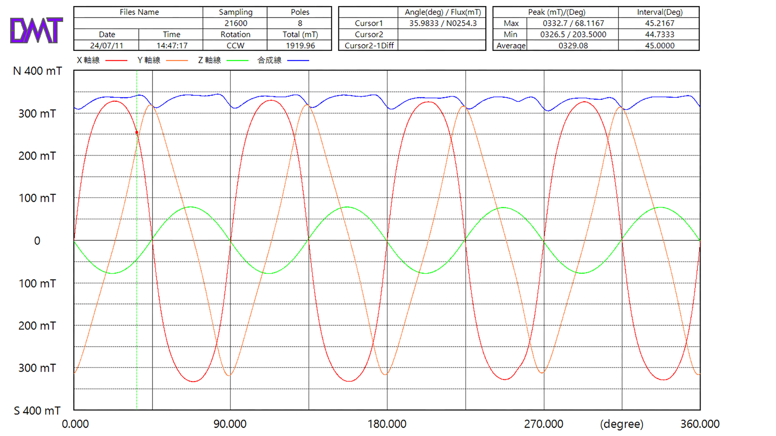Click the Min peak value 0326.5 / 203.5000
The image size is (776, 436).
tap(573, 35)
